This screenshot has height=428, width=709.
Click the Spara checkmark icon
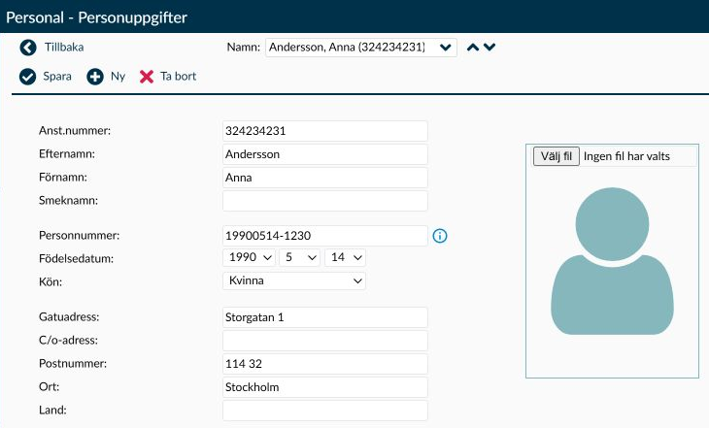[27, 77]
